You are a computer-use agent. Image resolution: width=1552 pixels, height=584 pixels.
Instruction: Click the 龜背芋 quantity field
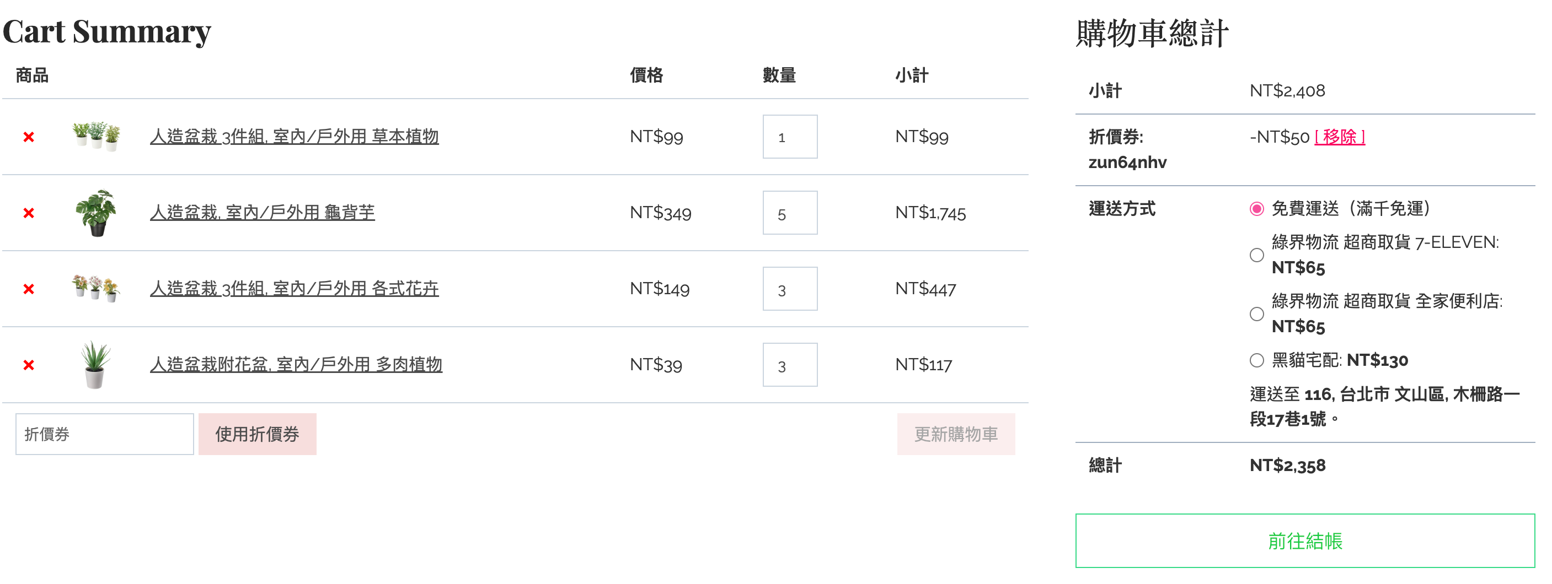789,213
